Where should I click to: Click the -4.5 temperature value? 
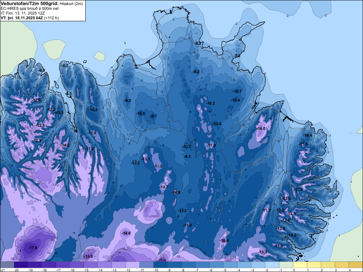click(x=69, y=94)
